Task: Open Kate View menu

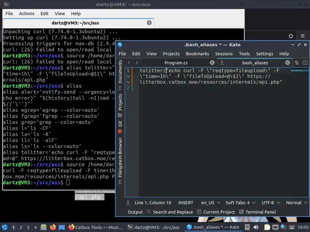Action: (x=151, y=54)
